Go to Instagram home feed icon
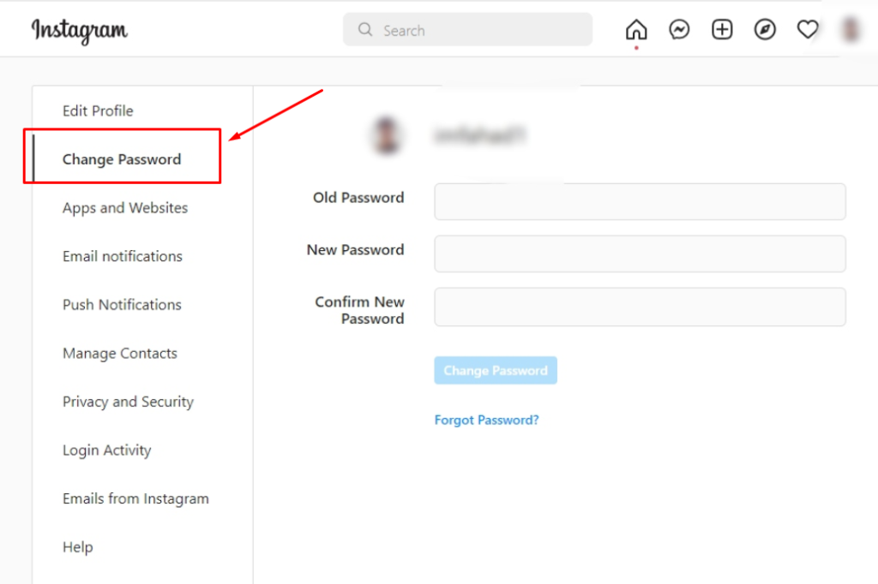Image resolution: width=878 pixels, height=584 pixels. tap(636, 31)
